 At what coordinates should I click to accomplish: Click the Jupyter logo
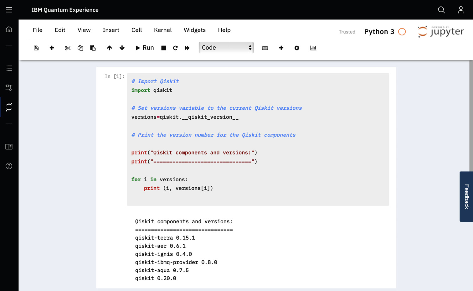click(440, 31)
